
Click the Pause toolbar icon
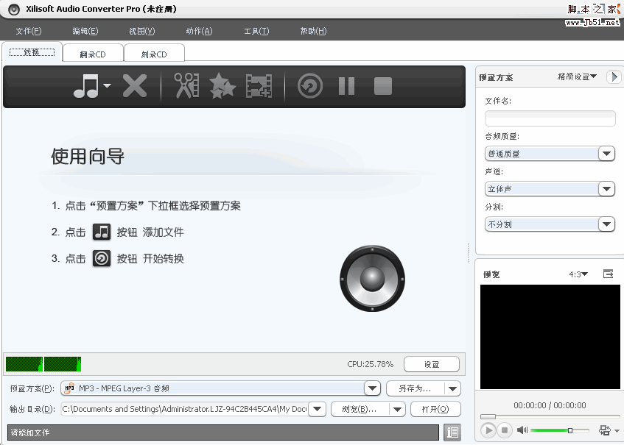pyautogui.click(x=346, y=86)
